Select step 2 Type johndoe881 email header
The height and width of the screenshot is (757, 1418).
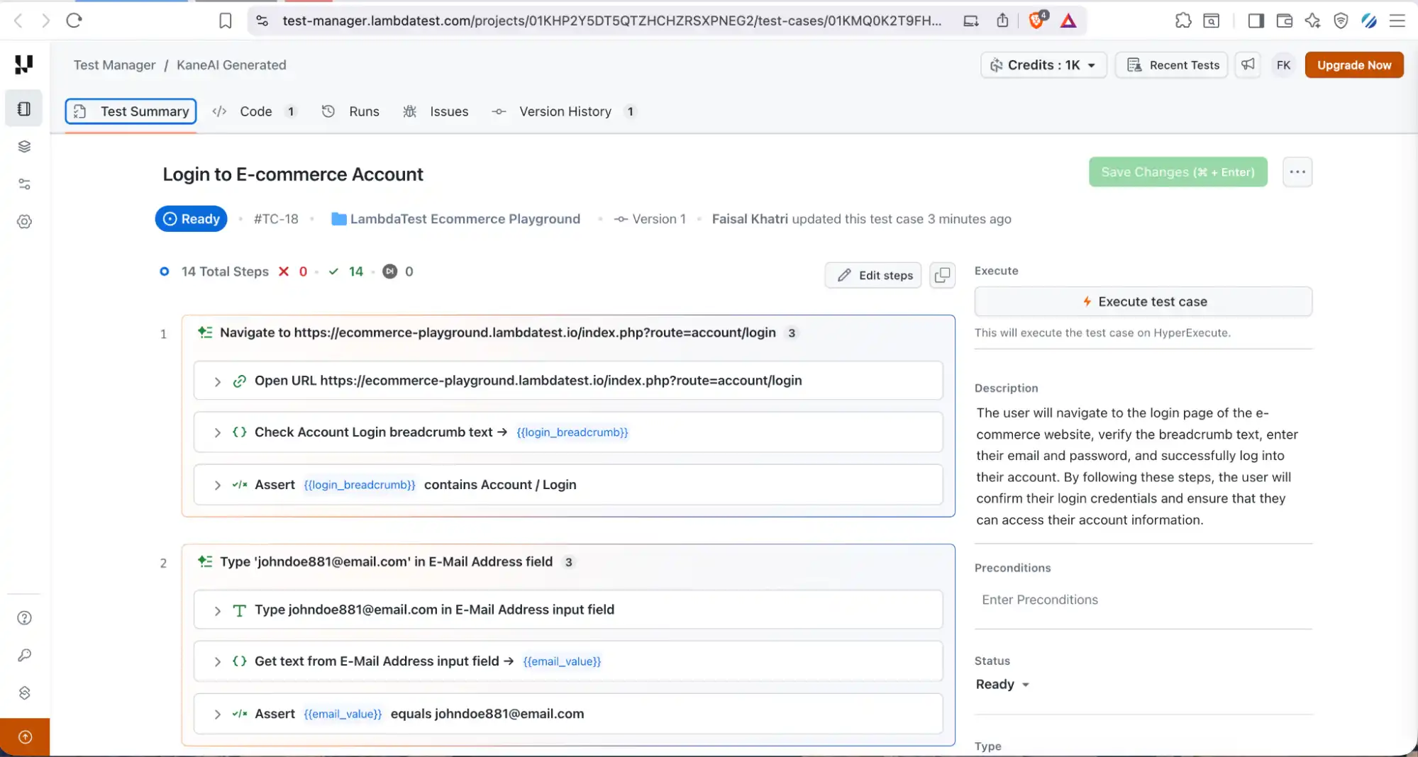(x=386, y=562)
